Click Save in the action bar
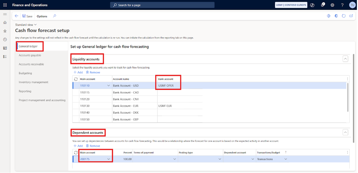 click(27, 16)
